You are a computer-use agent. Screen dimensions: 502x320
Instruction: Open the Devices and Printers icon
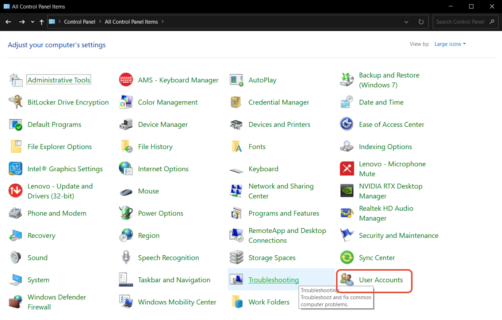point(236,124)
